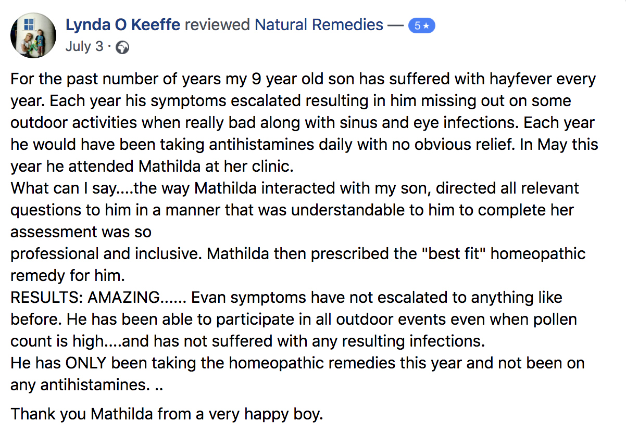The width and height of the screenshot is (626, 434).
Task: Click the sentence starting "For the past number"
Action: coord(303,79)
